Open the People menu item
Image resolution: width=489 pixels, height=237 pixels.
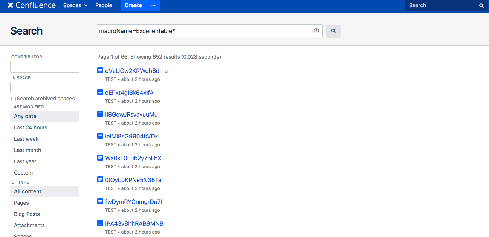click(104, 5)
